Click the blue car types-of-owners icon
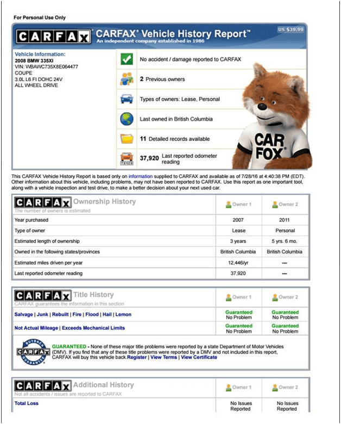The height and width of the screenshot is (424, 341). [127, 99]
